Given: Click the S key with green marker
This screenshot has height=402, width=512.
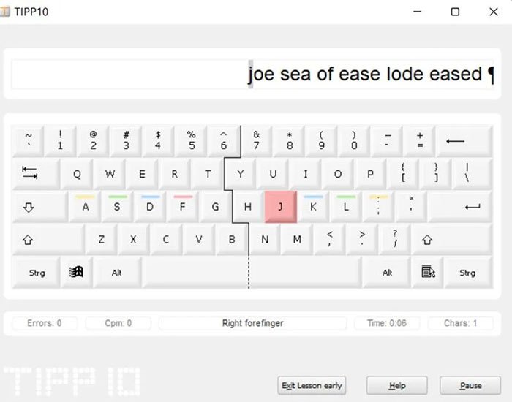Looking at the screenshot, I should tap(117, 207).
